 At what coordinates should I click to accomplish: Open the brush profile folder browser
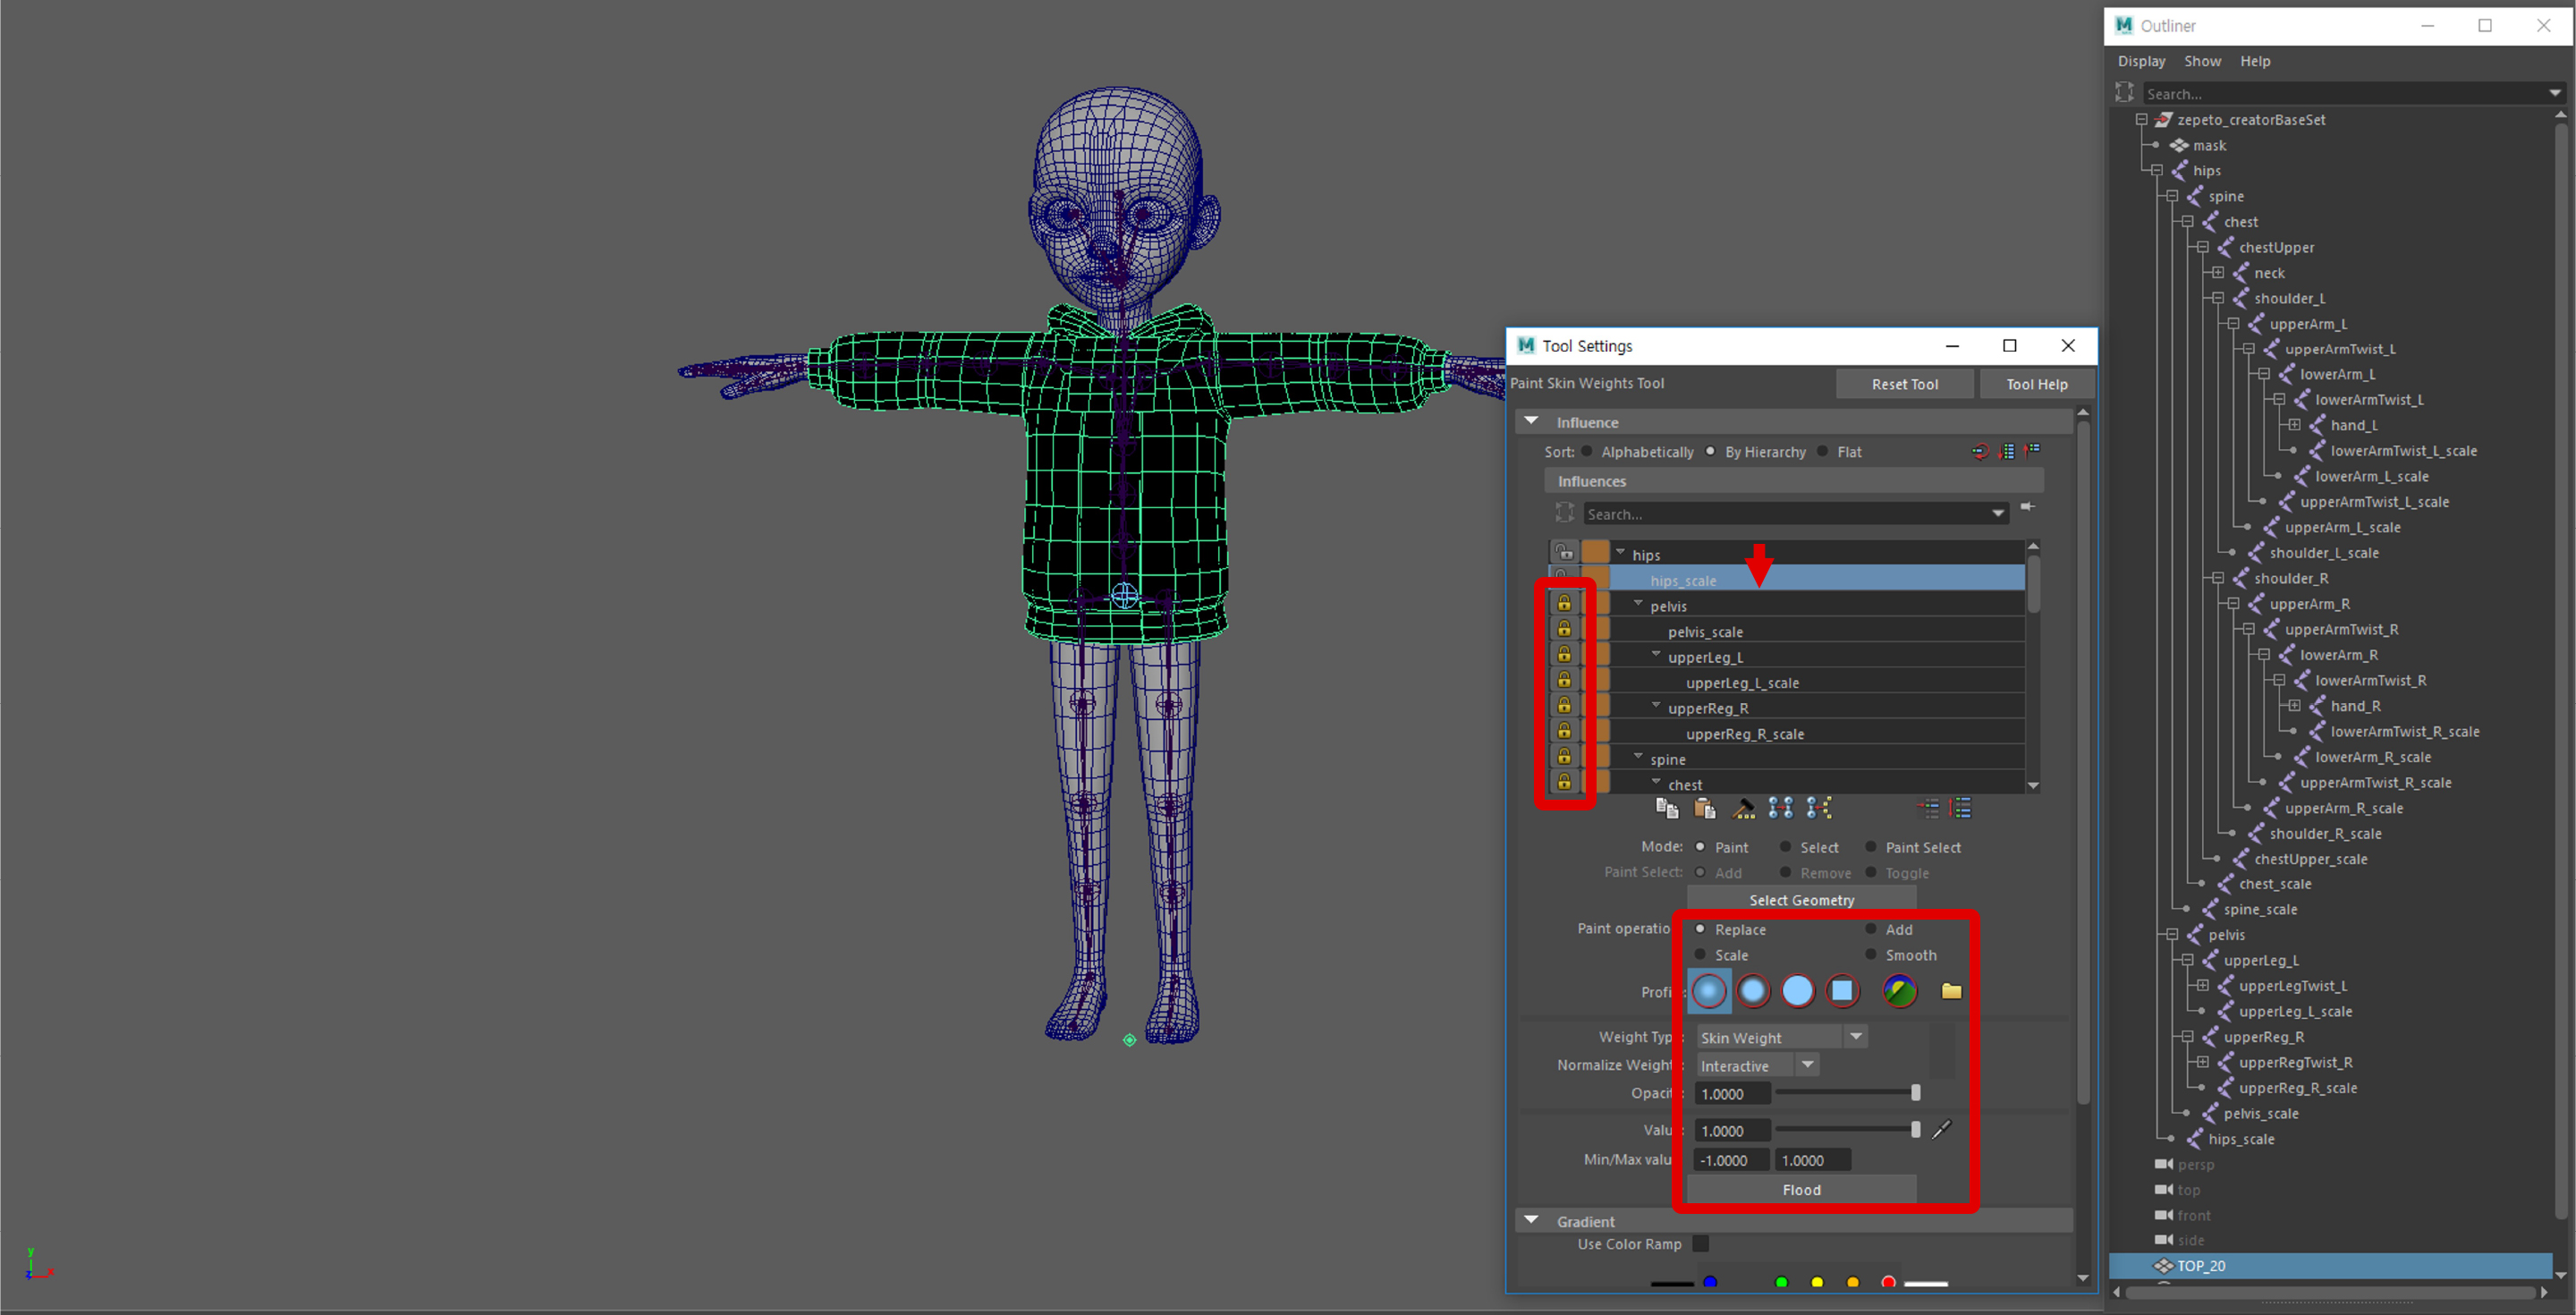1951,990
